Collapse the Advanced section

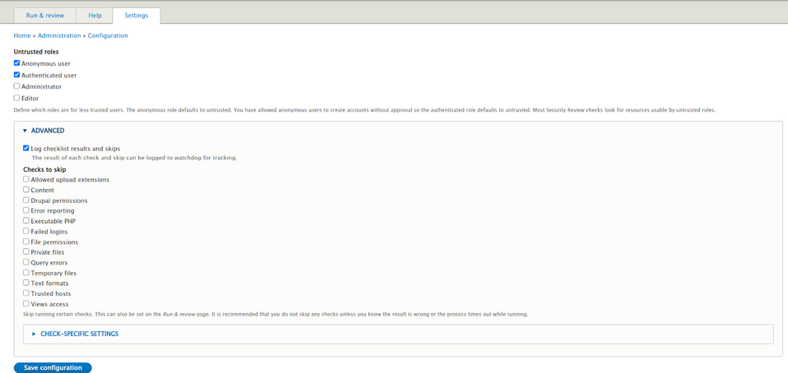(49, 131)
